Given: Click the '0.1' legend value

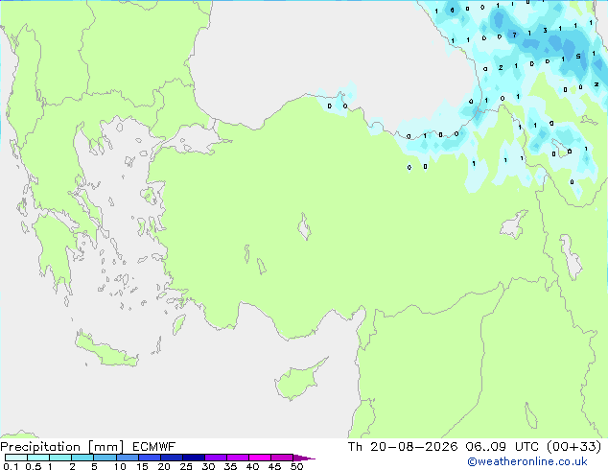Looking at the screenshot, I should coord(11,466).
